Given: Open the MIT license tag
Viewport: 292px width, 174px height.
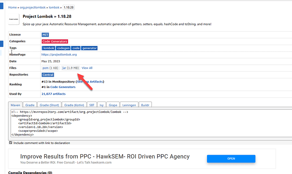Looking at the screenshot, I should pyautogui.click(x=45, y=35).
